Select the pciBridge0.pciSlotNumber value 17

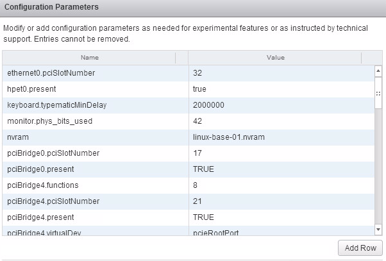[197, 153]
